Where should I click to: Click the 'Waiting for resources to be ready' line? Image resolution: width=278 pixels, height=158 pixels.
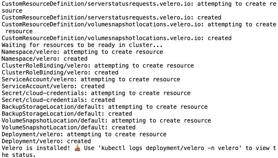(82, 45)
